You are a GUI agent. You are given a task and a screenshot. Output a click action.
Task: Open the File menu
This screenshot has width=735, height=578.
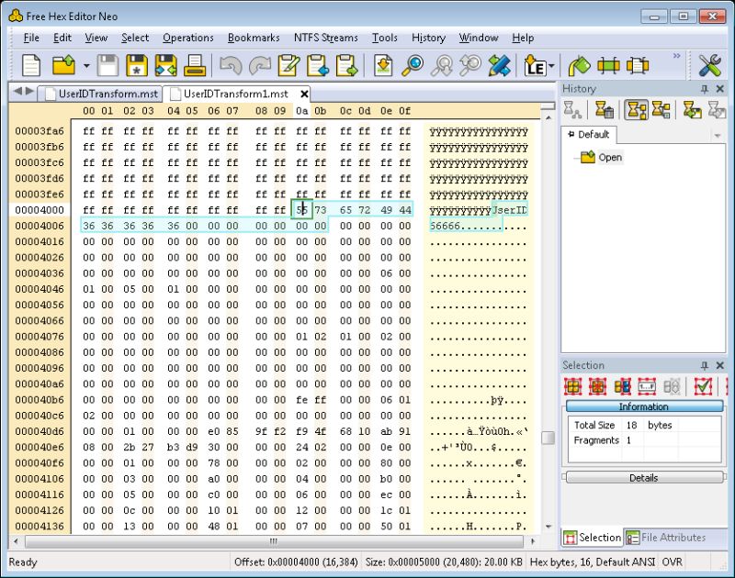click(31, 38)
